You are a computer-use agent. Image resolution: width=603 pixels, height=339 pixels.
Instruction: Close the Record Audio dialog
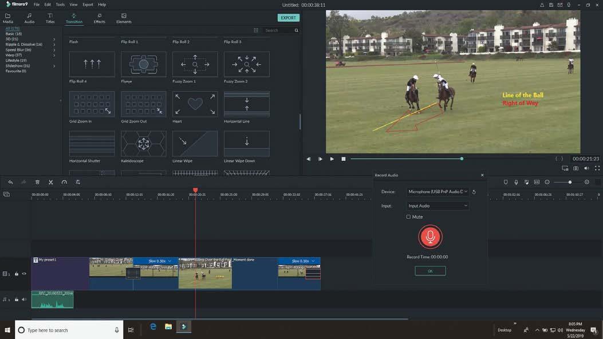tap(482, 175)
